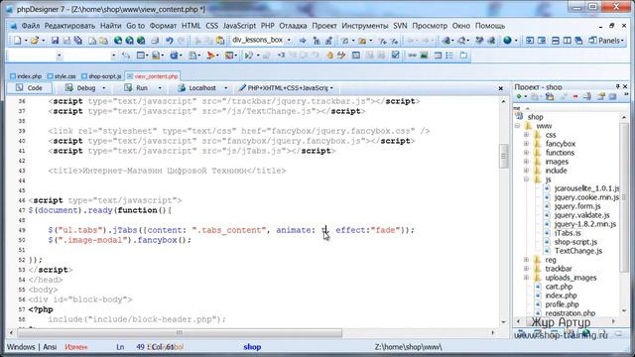
Task: Select profile.php in project tree
Action: (562, 304)
